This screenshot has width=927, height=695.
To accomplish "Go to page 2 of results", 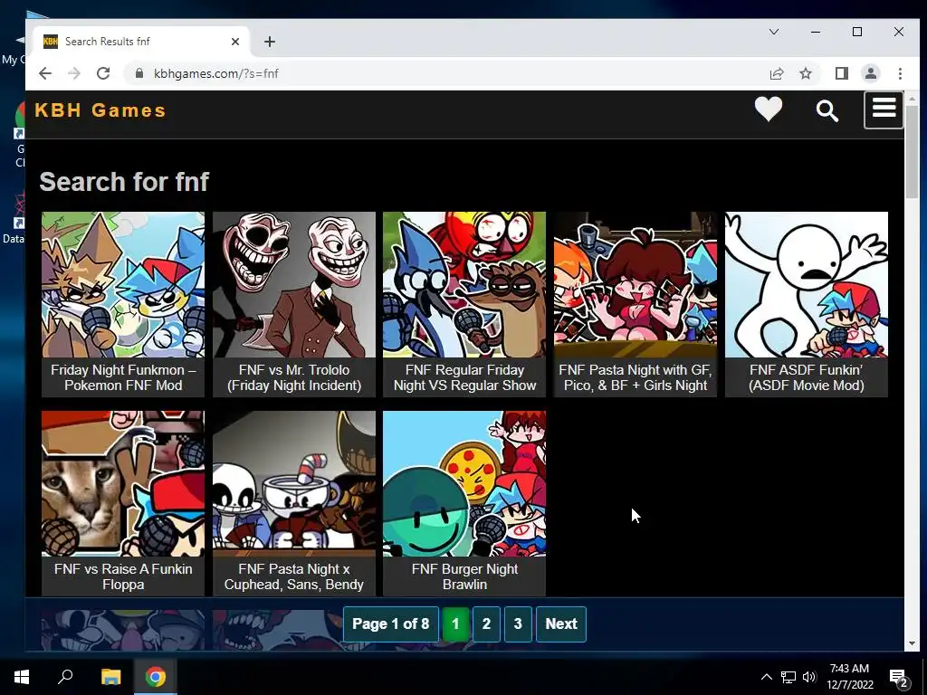I will pos(486,624).
